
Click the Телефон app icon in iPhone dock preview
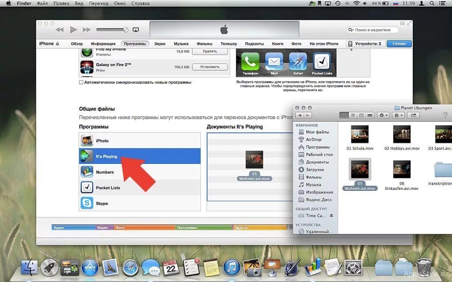click(x=250, y=62)
